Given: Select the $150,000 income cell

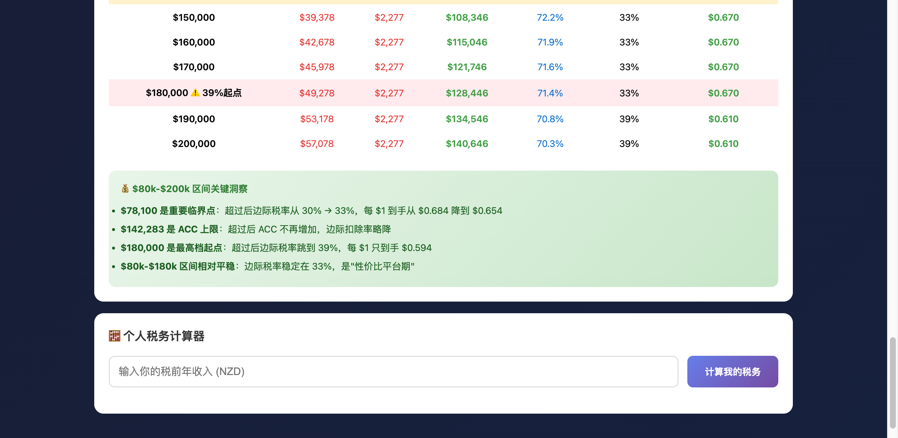Looking at the screenshot, I should pos(194,17).
